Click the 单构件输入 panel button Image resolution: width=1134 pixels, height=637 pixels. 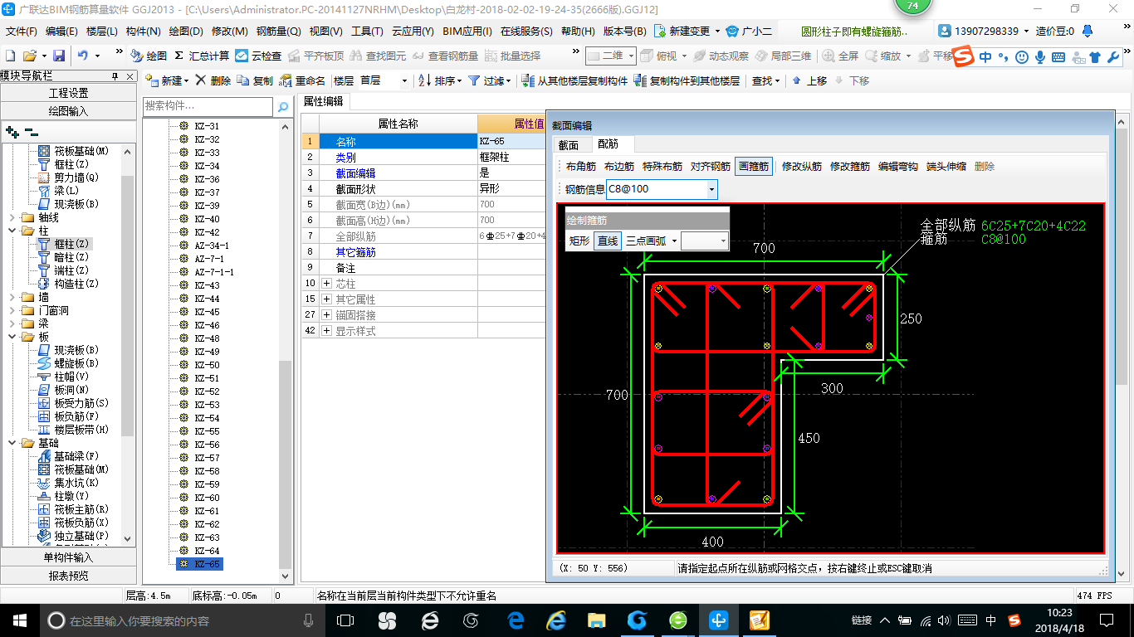(68, 557)
